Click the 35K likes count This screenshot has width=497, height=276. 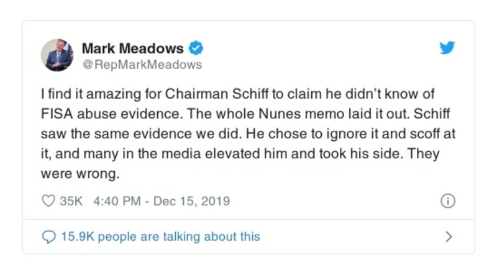click(x=70, y=201)
